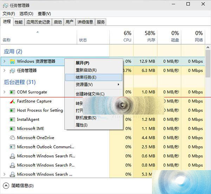The height and width of the screenshot is (194, 211).
Task: Switch to the 性能 tab
Action: pyautogui.click(x=19, y=22)
